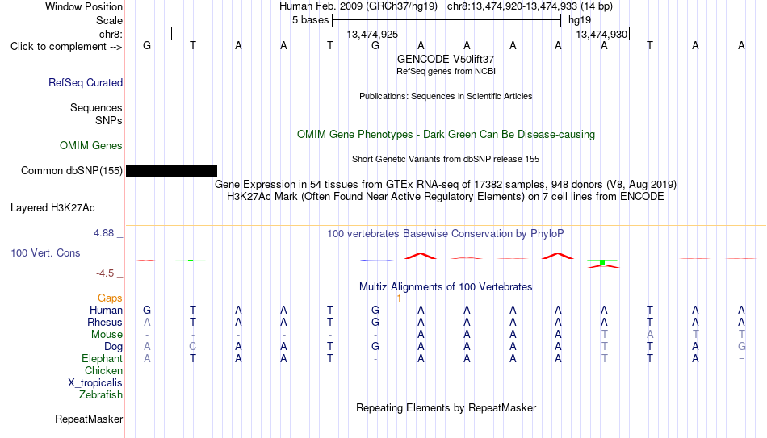Select the Human alignment row label
This screenshot has width=767, height=438.
click(x=106, y=310)
